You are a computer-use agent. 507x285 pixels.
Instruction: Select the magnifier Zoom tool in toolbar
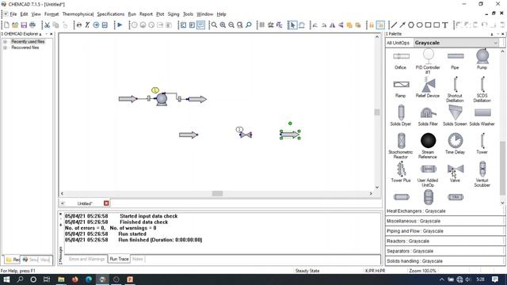(214, 25)
